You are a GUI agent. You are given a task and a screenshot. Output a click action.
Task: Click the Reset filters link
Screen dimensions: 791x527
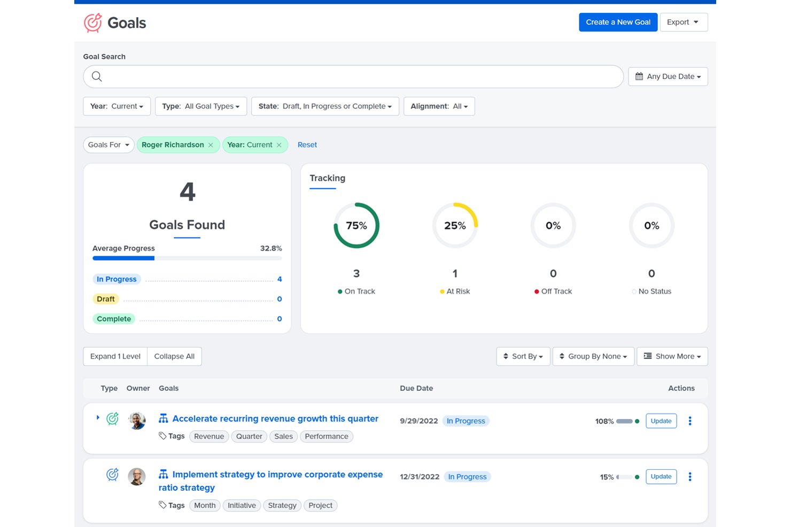(307, 145)
